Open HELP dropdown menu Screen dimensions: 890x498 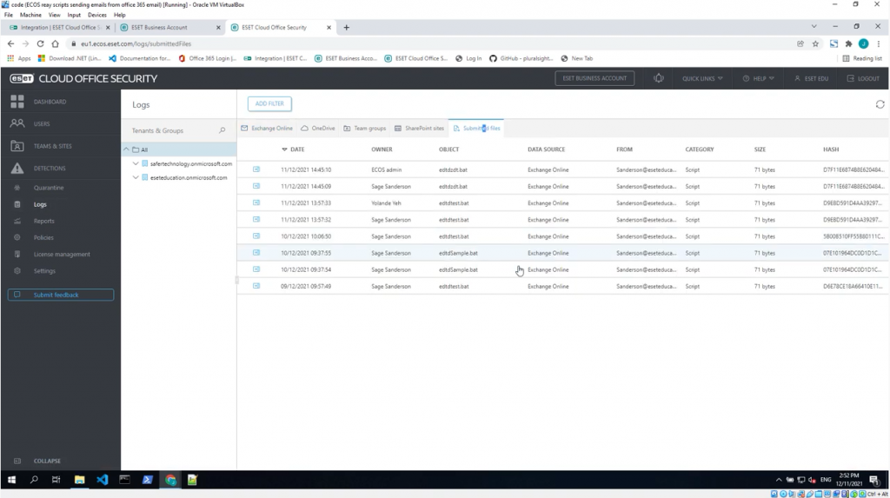(x=758, y=78)
